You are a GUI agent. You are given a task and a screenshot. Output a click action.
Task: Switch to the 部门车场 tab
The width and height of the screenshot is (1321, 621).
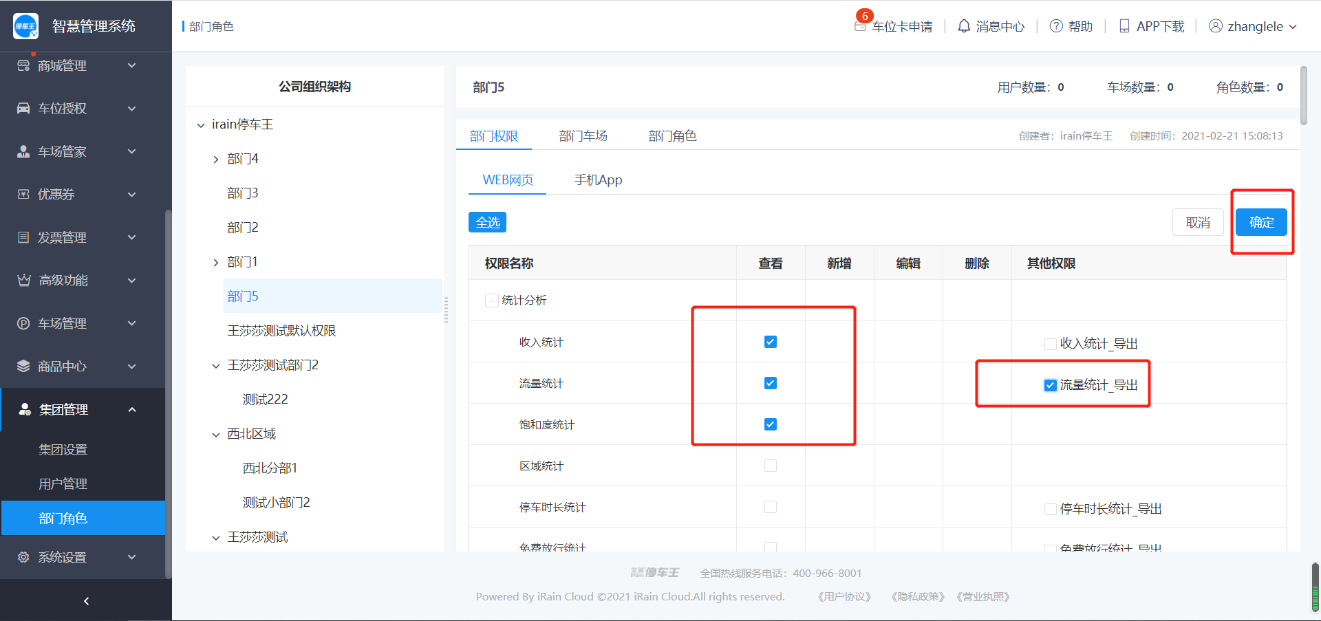[583, 136]
